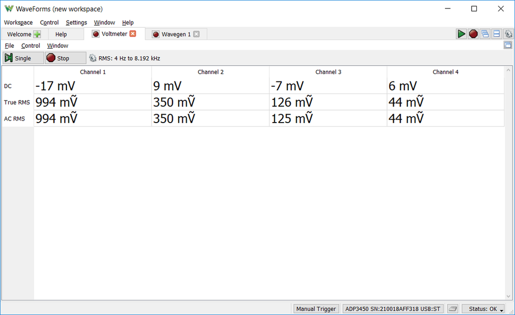Switch to the Help tab
Screen dimensions: 515x315
(x=61, y=34)
